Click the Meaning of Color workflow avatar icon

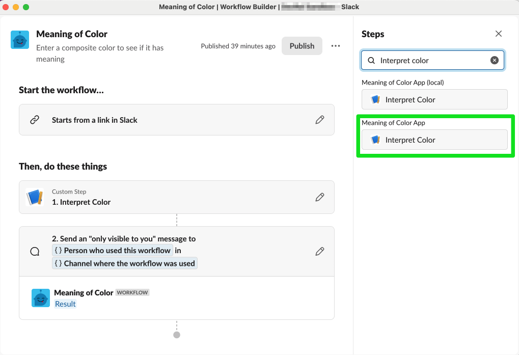point(19,39)
